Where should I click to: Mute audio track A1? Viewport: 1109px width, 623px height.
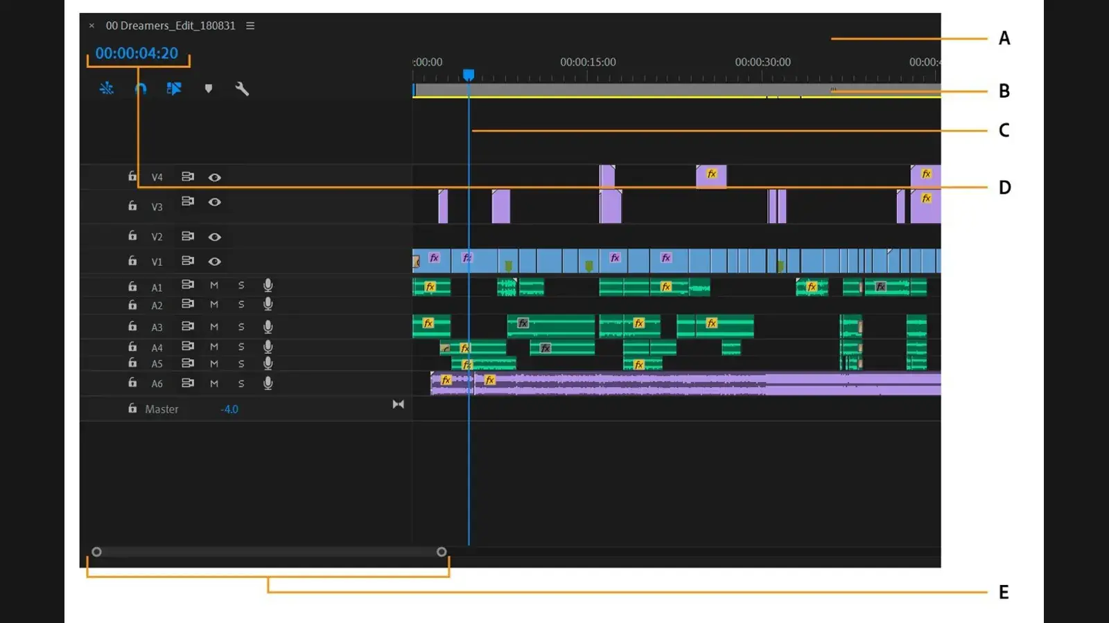(x=214, y=285)
